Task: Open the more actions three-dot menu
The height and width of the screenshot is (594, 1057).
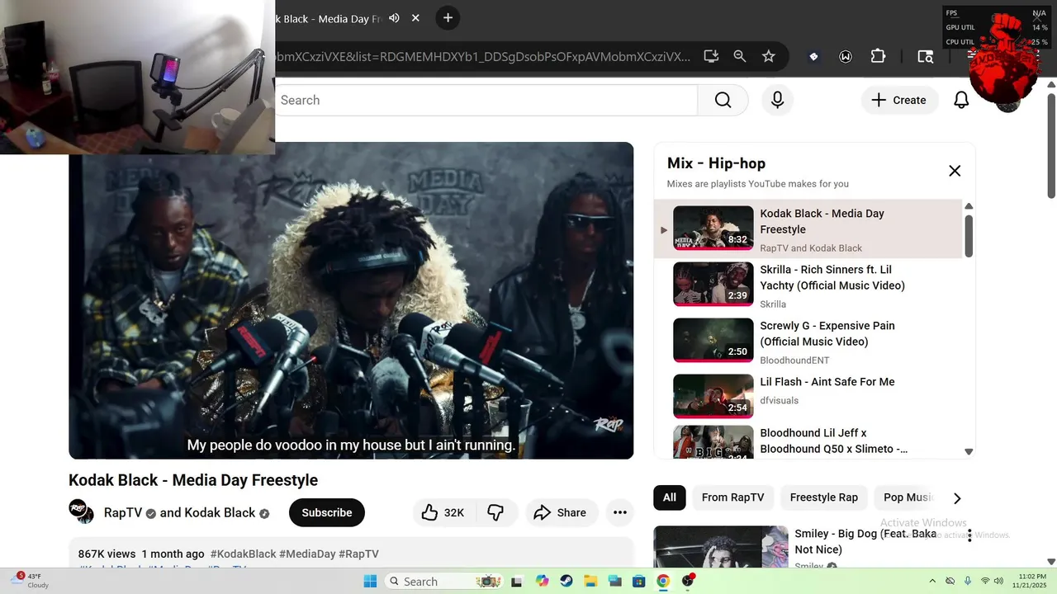Action: point(620,512)
